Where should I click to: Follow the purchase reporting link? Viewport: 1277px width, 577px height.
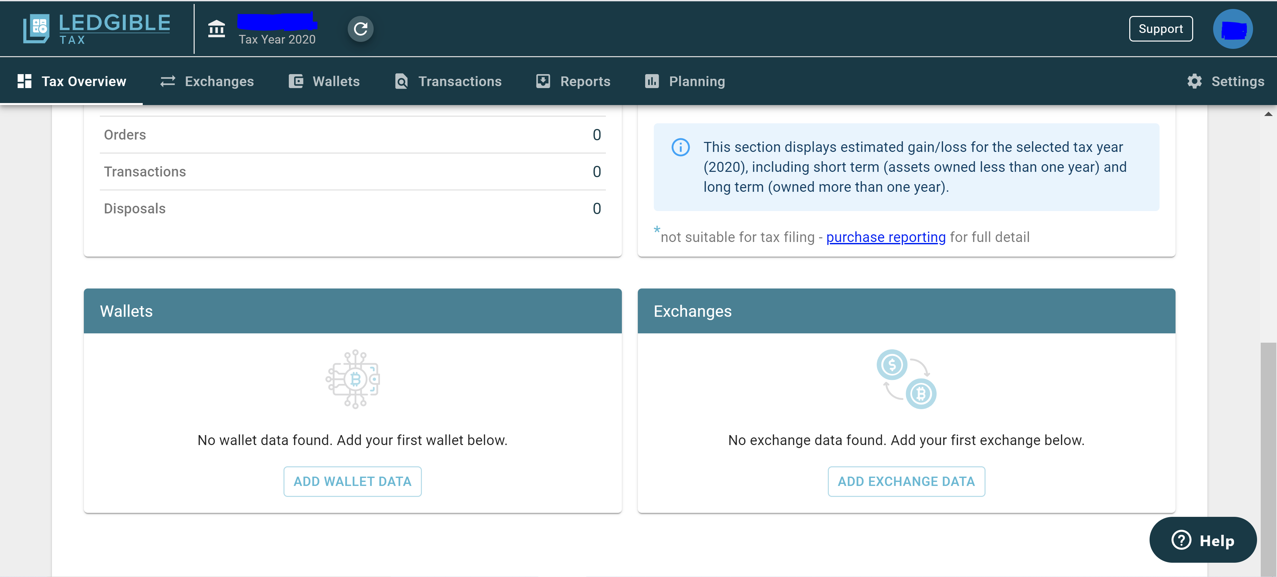click(885, 237)
